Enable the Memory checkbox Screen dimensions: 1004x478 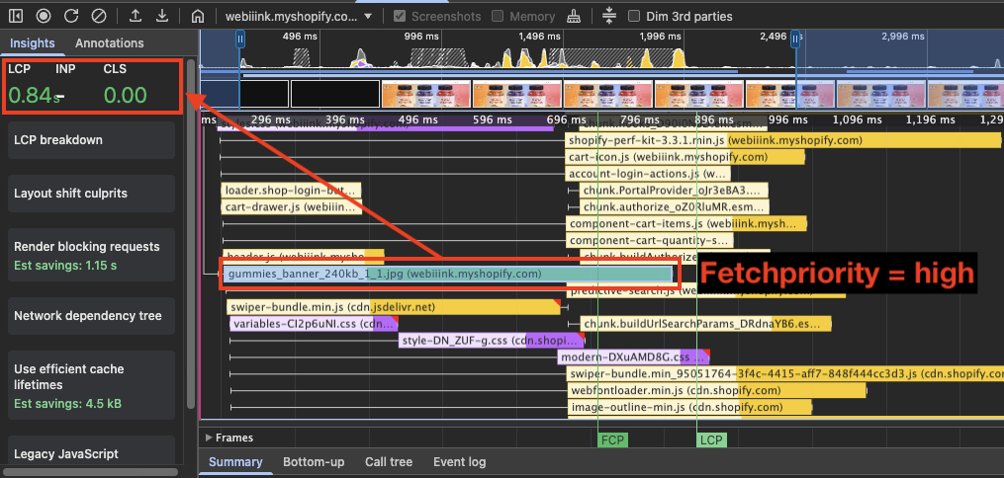click(x=499, y=17)
